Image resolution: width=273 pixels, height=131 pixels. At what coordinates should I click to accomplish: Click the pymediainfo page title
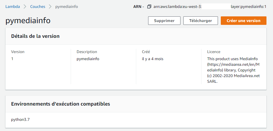click(x=28, y=21)
